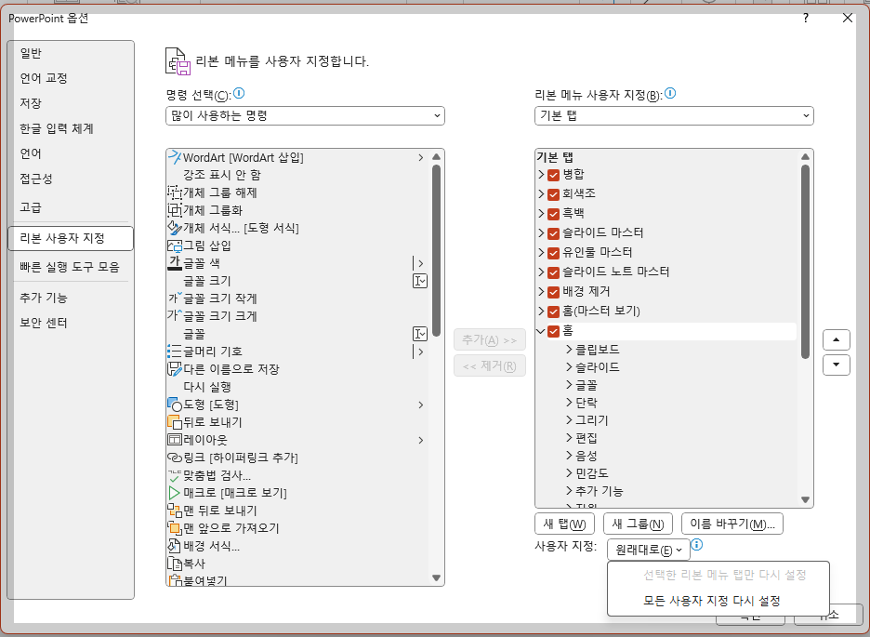Viewport: 870px width, 637px height.
Task: Expand the 클립보드 group
Action: tap(569, 349)
